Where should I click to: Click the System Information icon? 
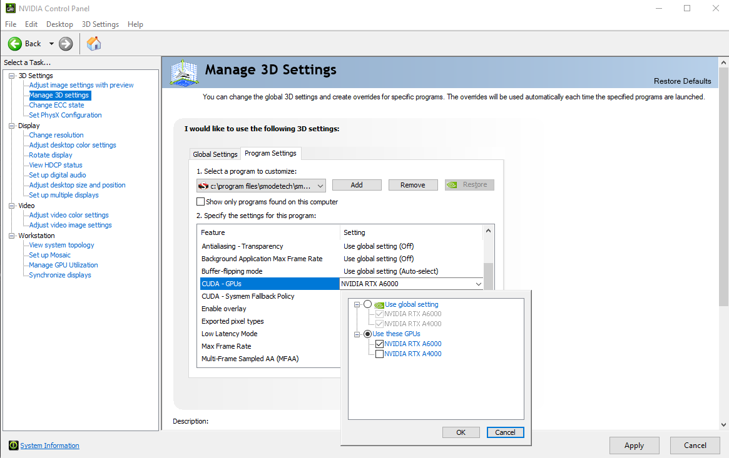14,446
